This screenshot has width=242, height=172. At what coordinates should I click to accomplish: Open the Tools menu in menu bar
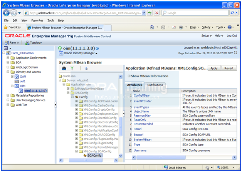(50, 20)
